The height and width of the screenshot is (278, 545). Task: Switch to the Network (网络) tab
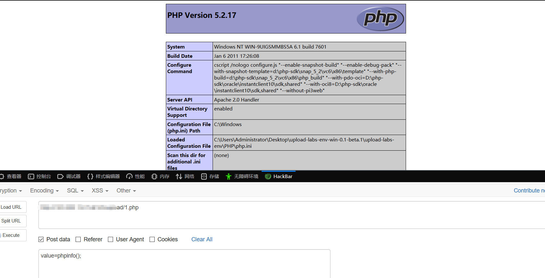(x=185, y=177)
